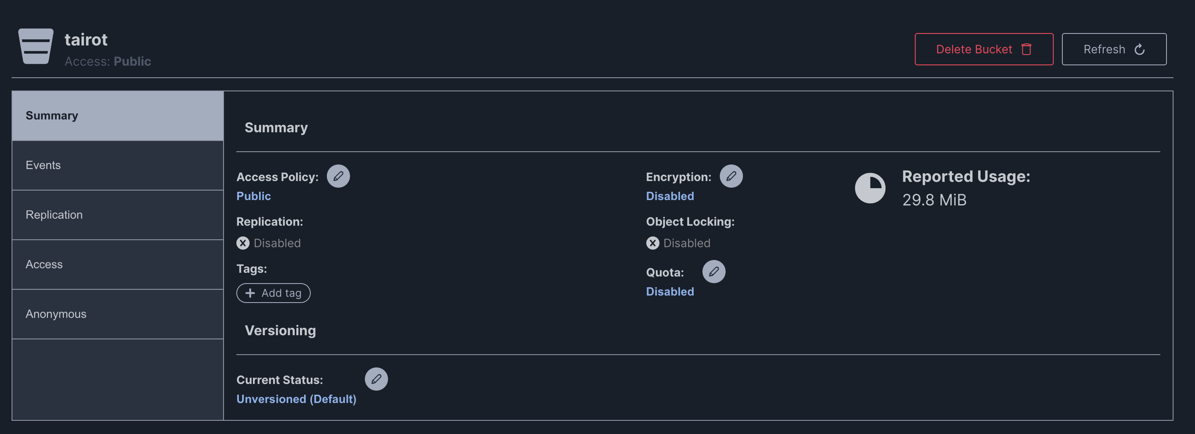Edit the Access Policy pencil icon

point(338,176)
